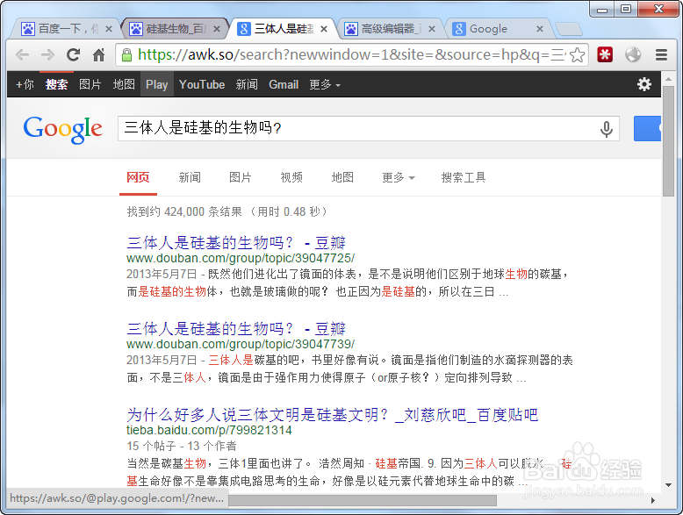Open 为什么好多人说三体文明是硅基文明 result

[x=333, y=415]
